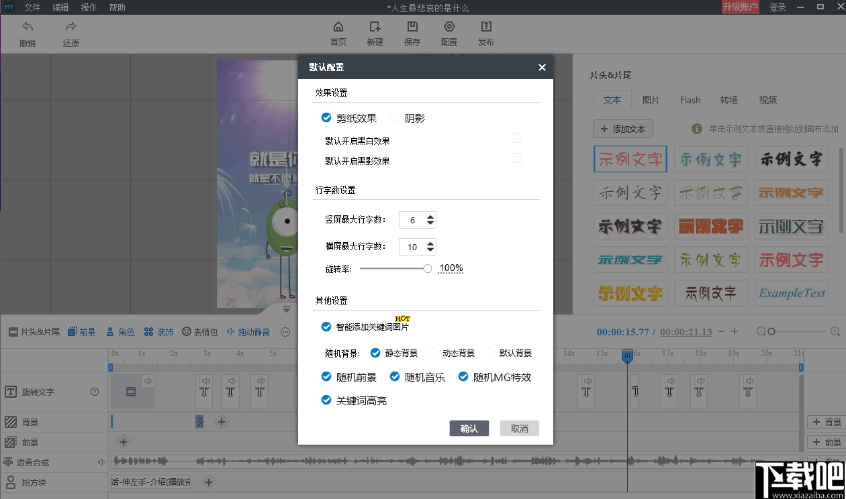846x499 pixels.
Task: Expand the more-tools ellipsis on the toolbar
Action: tap(285, 331)
